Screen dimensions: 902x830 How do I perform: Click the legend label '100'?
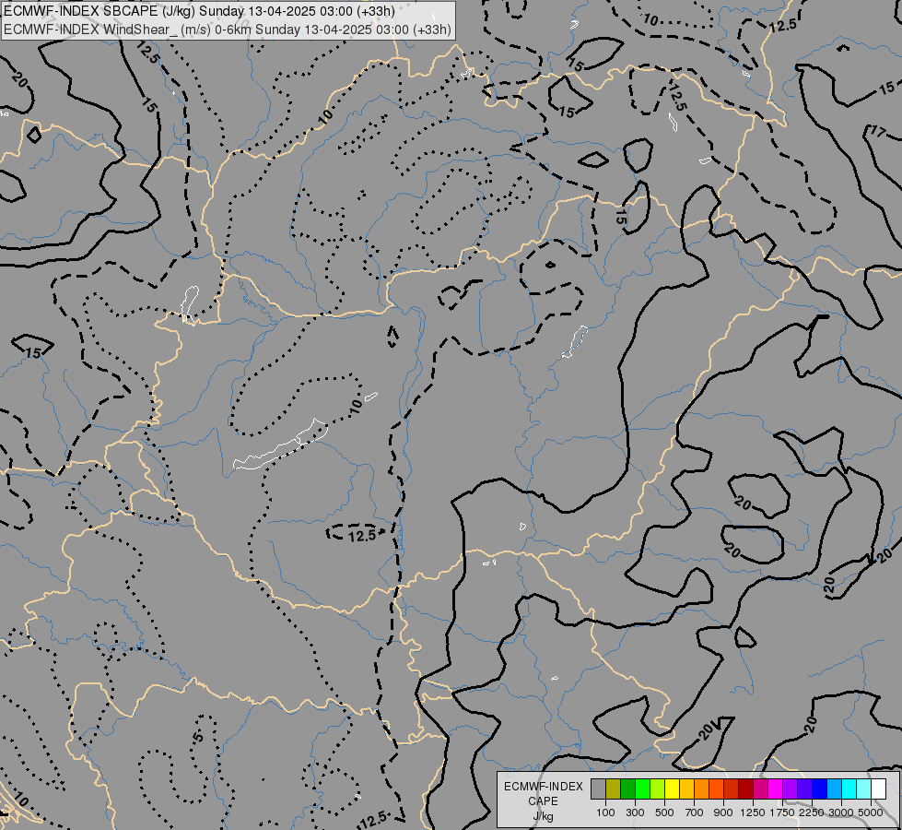coord(605,812)
